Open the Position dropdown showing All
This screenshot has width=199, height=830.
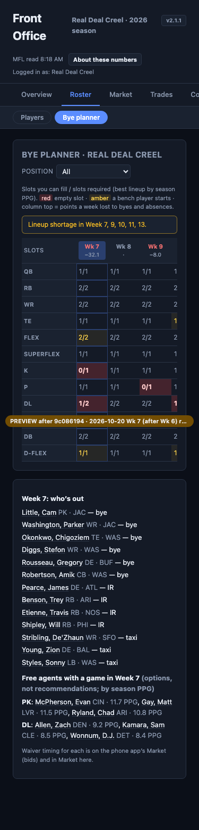(93, 171)
